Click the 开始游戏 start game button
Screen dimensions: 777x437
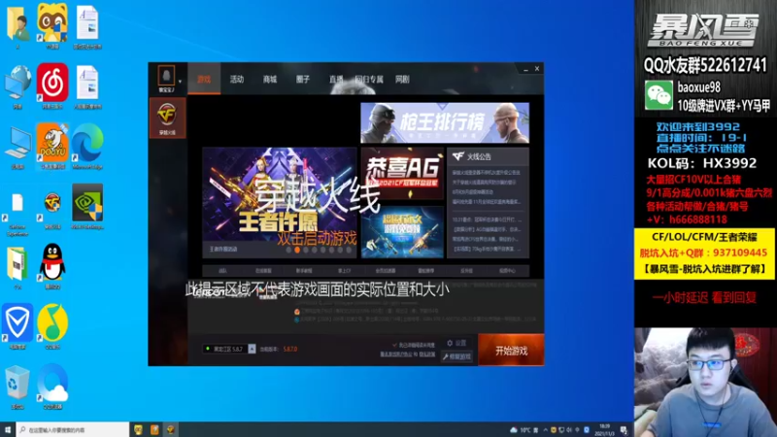pos(512,351)
